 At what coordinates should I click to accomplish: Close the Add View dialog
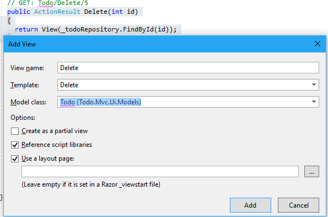(318, 44)
